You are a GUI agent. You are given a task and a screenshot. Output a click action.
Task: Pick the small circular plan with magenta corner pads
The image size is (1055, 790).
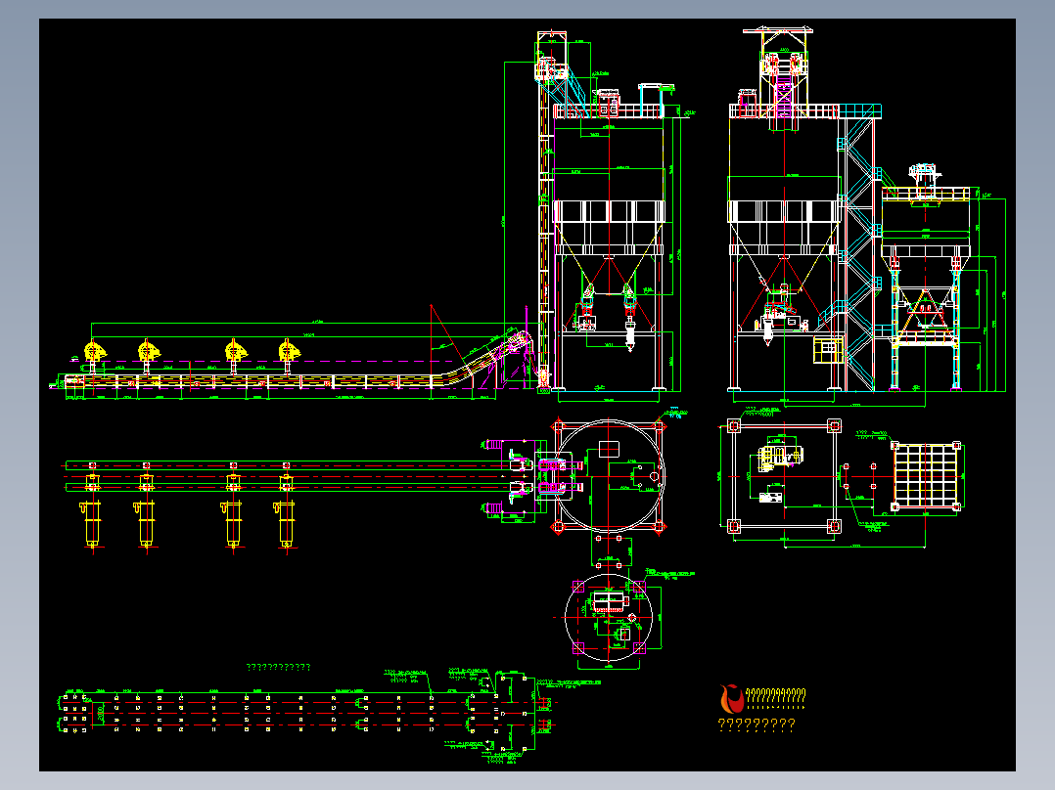click(609, 617)
